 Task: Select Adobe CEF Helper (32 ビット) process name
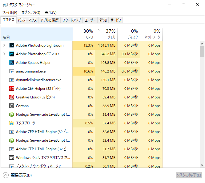click(x=38, y=89)
